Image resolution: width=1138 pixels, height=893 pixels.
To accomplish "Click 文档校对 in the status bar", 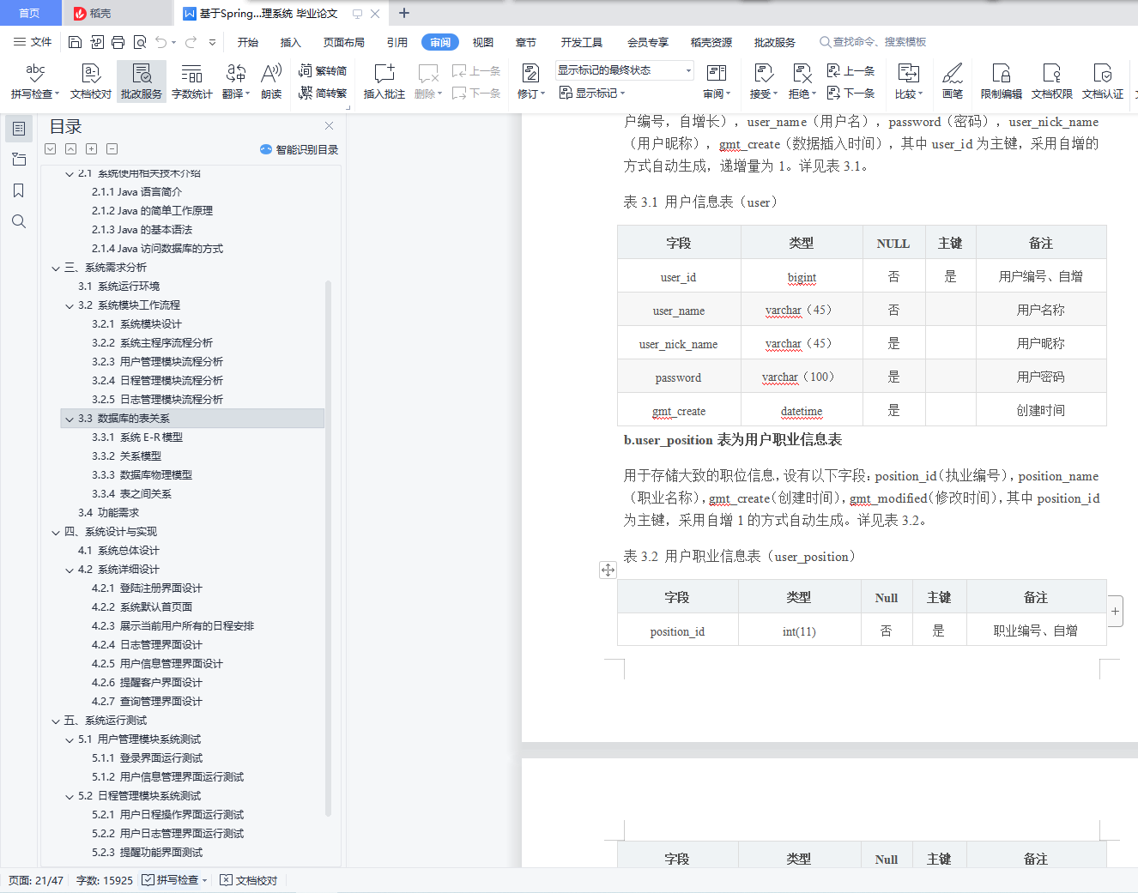I will point(249,880).
